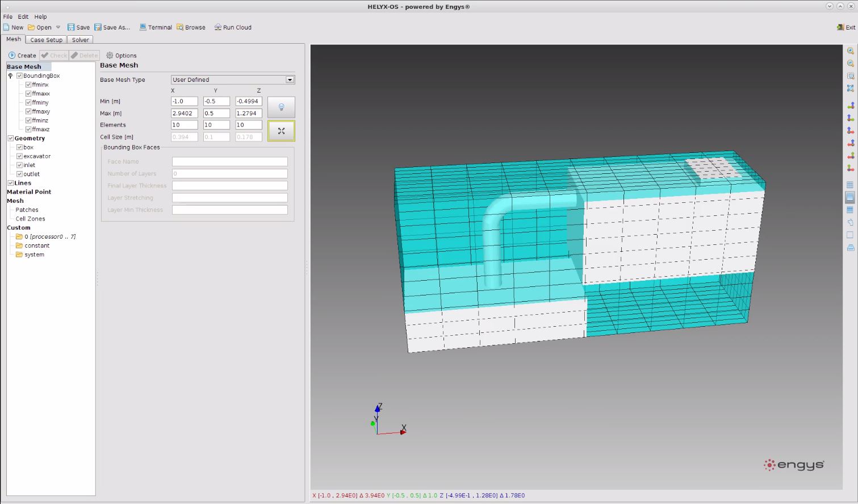Open the arrow next to Open button

tap(58, 27)
